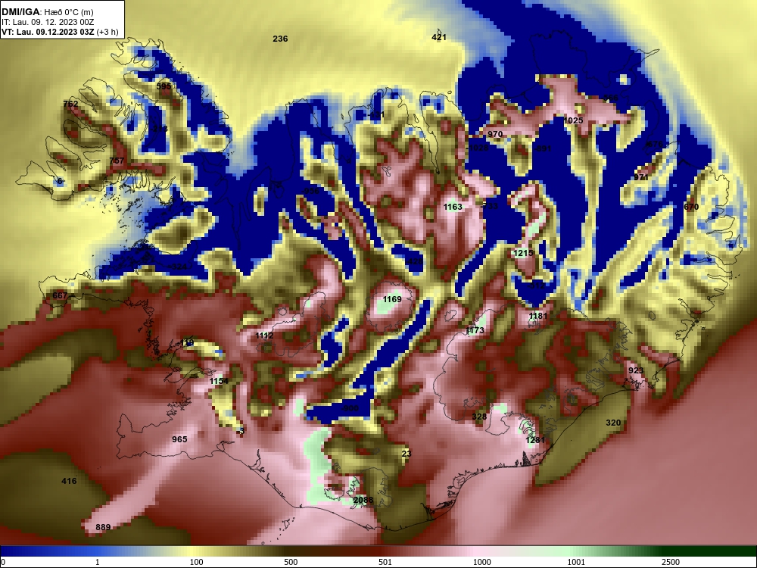Click the legend label 1001
Screen dimensions: 757x568
[576, 562]
